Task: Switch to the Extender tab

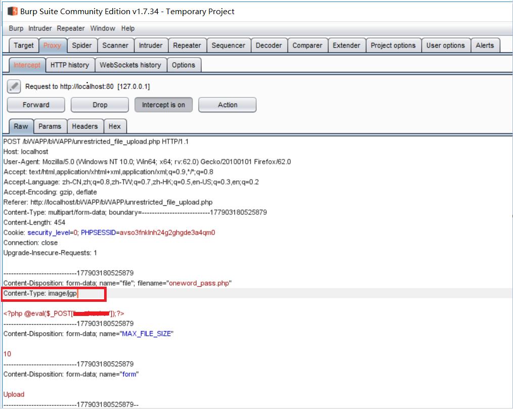Action: coord(346,46)
